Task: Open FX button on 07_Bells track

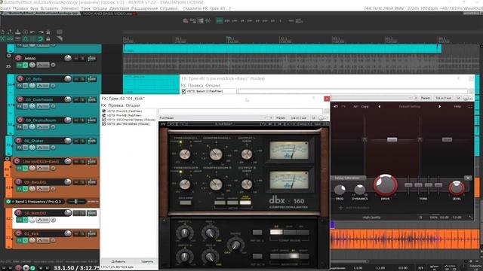Action: pos(20,86)
